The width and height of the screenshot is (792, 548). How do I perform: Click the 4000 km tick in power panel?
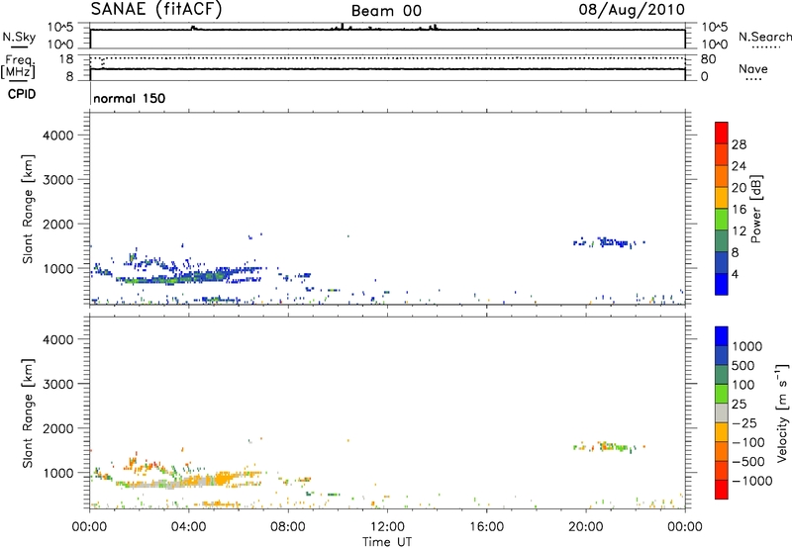(58, 135)
